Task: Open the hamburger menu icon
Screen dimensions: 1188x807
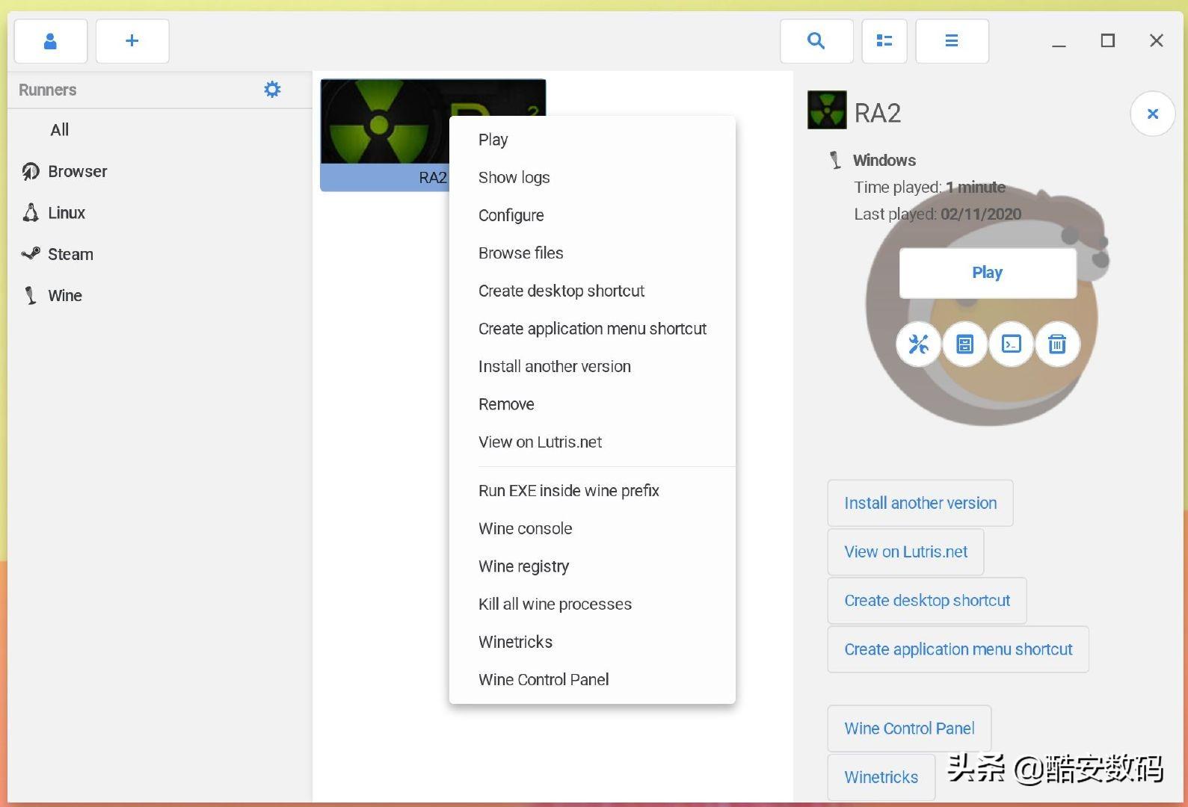Action: click(952, 41)
